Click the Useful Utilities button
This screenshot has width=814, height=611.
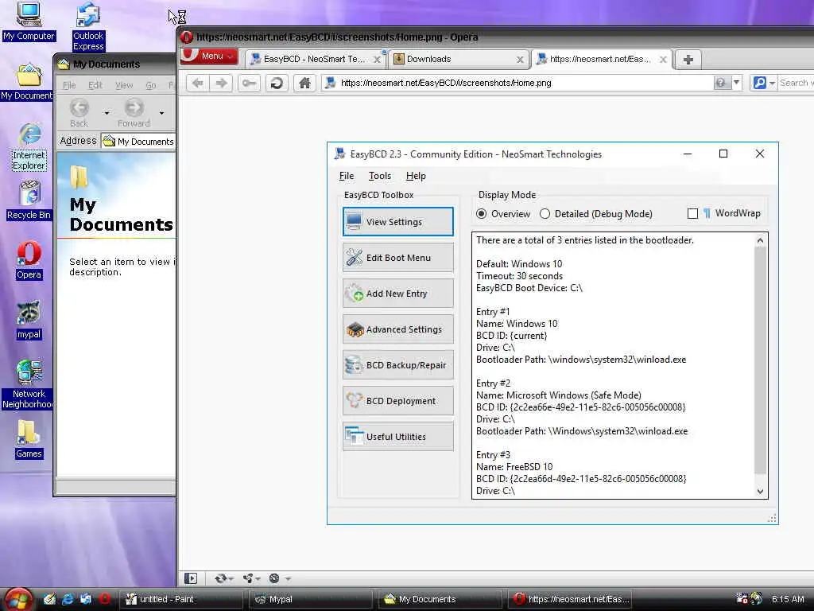click(398, 437)
